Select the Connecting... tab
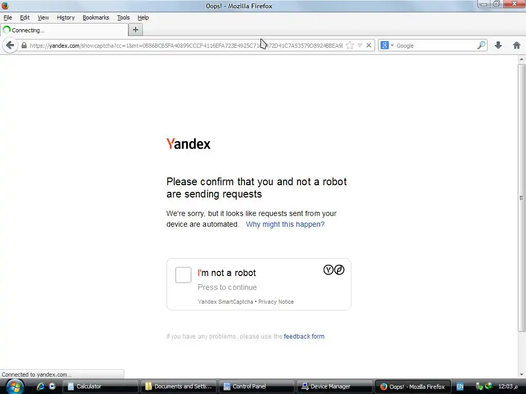This screenshot has height=394, width=526. point(64,30)
